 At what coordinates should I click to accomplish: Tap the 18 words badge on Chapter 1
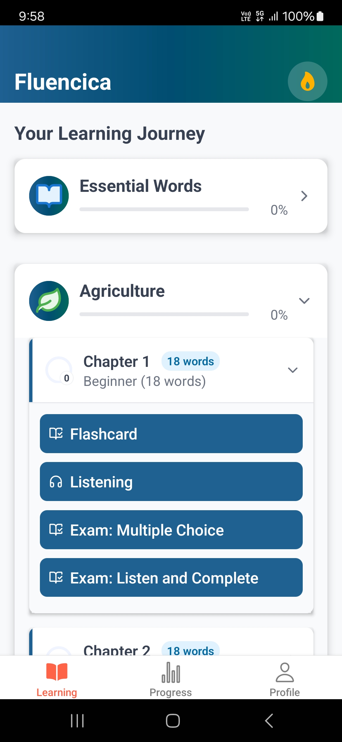pos(191,361)
